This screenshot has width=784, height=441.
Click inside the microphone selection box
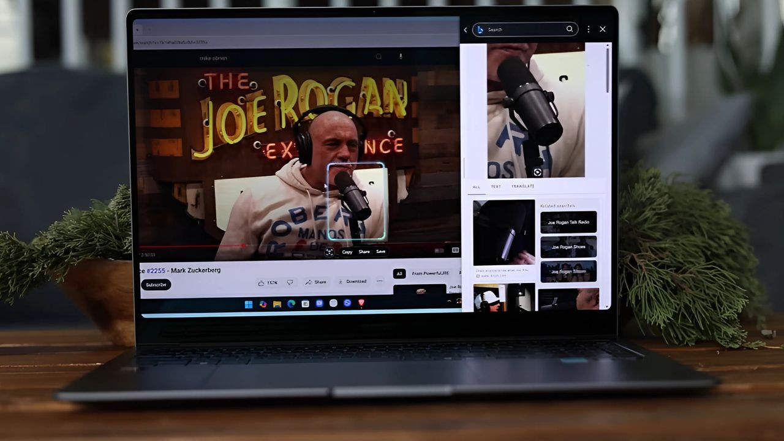(356, 201)
